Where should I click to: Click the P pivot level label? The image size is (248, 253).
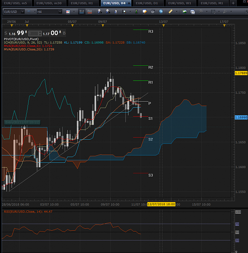[150, 104]
